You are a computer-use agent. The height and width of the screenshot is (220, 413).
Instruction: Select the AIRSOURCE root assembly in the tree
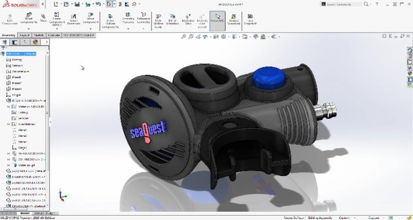coord(21,54)
